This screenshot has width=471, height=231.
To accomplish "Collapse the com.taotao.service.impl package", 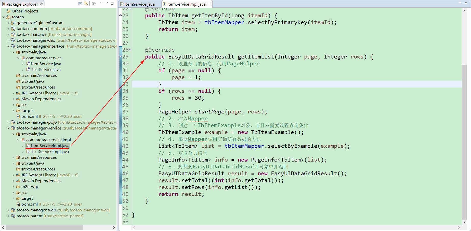I will pos(18,140).
